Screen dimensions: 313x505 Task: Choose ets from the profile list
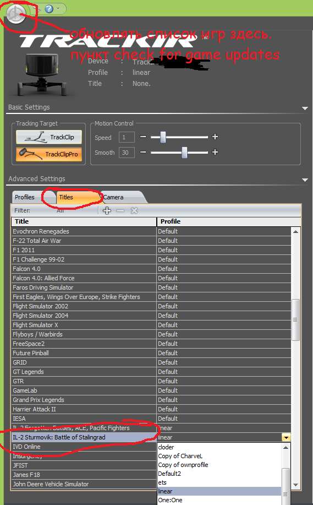(219, 482)
